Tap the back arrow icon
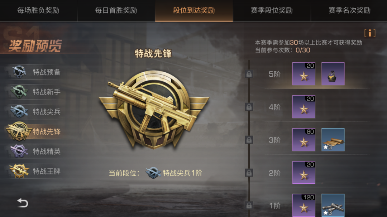 click(x=23, y=203)
